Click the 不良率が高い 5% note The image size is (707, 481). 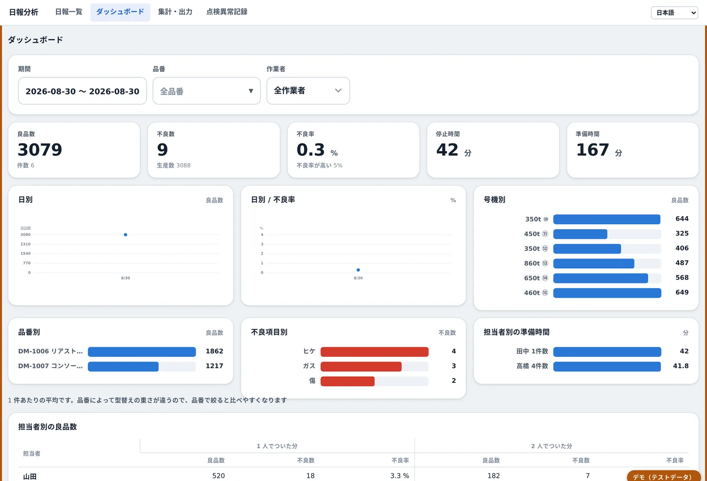pos(319,165)
